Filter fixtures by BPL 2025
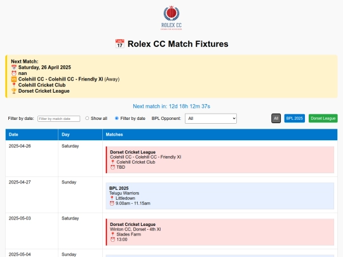The image size is (343, 257). (295, 119)
